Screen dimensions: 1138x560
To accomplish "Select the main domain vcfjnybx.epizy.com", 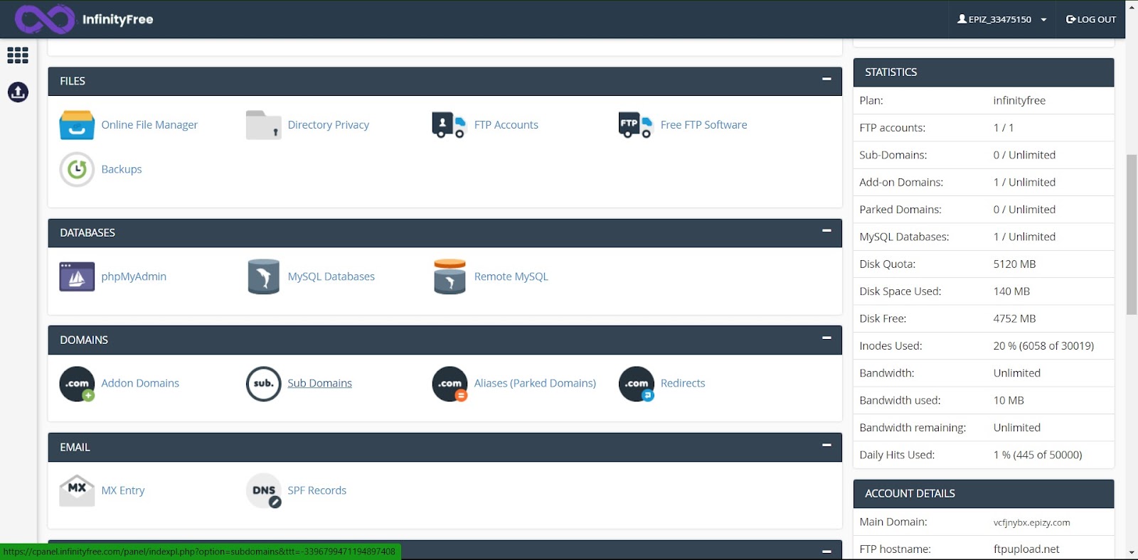I will [1031, 523].
